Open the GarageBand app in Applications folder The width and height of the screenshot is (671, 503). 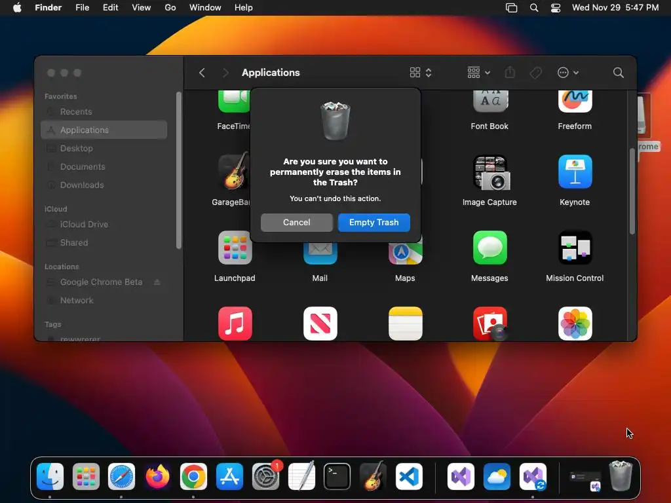(234, 172)
